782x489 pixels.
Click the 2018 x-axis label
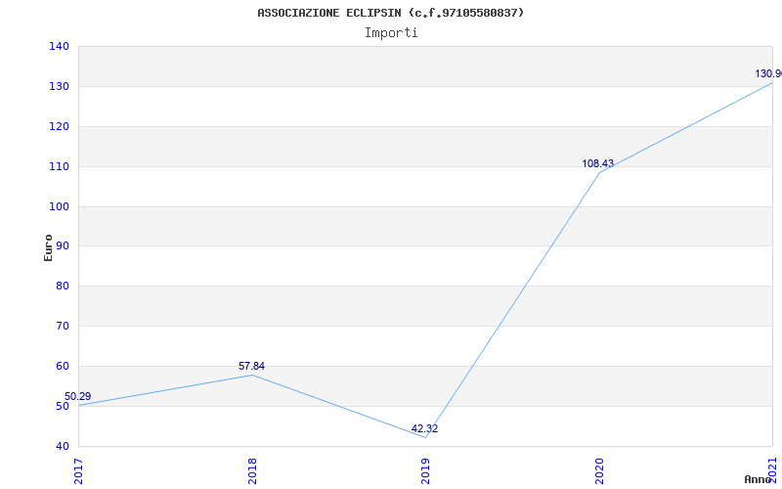click(252, 471)
